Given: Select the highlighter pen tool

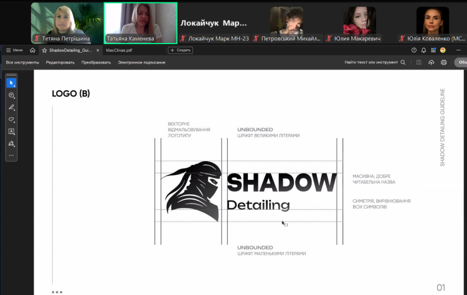Looking at the screenshot, I should tap(11, 107).
